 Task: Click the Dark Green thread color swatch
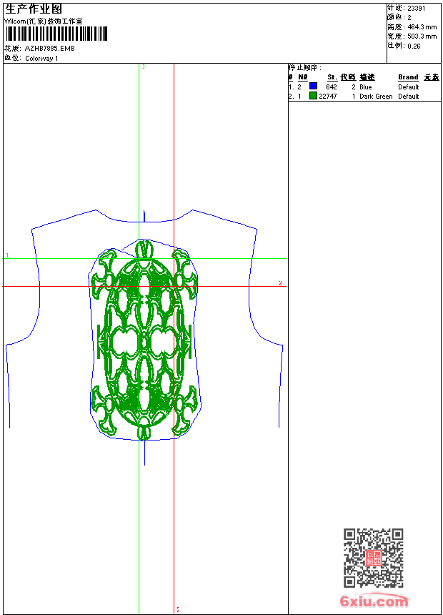(x=313, y=96)
